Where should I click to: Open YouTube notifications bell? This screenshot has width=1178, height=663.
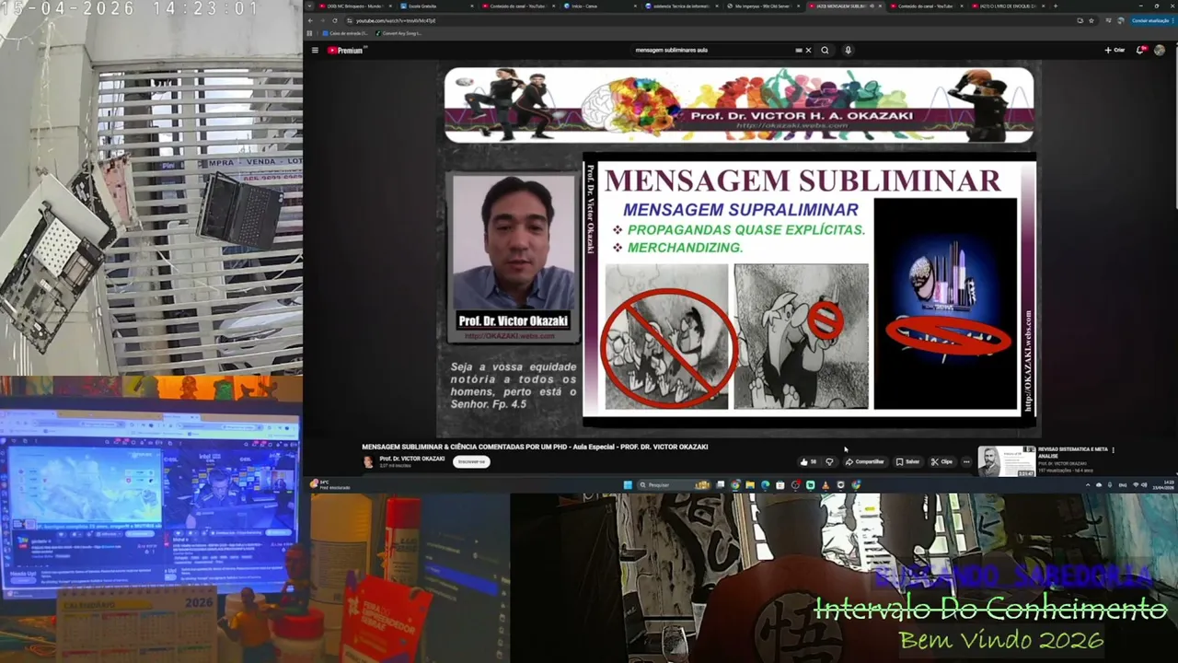click(x=1140, y=51)
